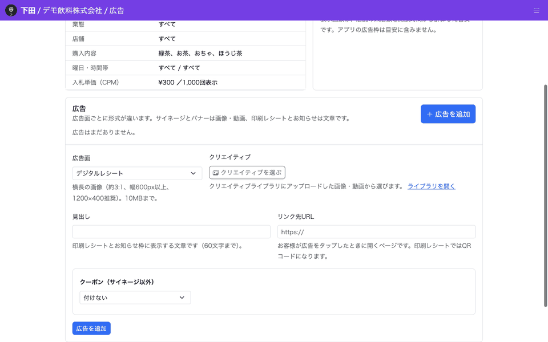Click the 入札単価（CPM） row label
The width and height of the screenshot is (548, 342).
pos(96,82)
